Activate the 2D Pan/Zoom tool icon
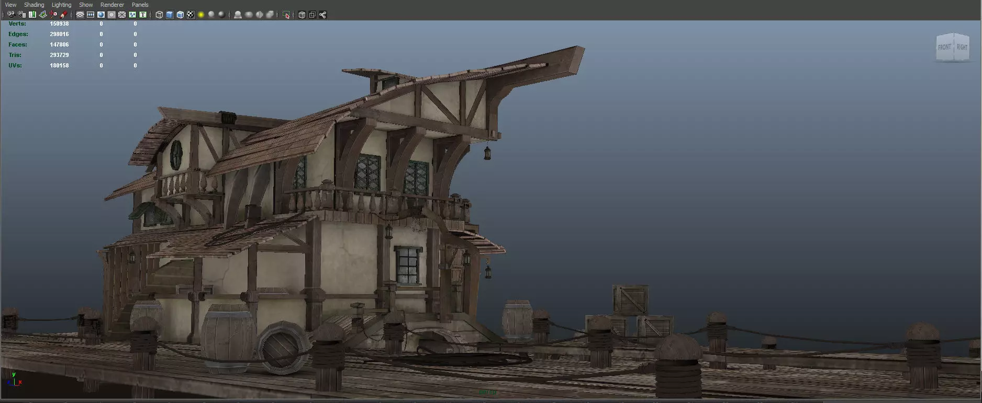This screenshot has height=403, width=982. (53, 15)
